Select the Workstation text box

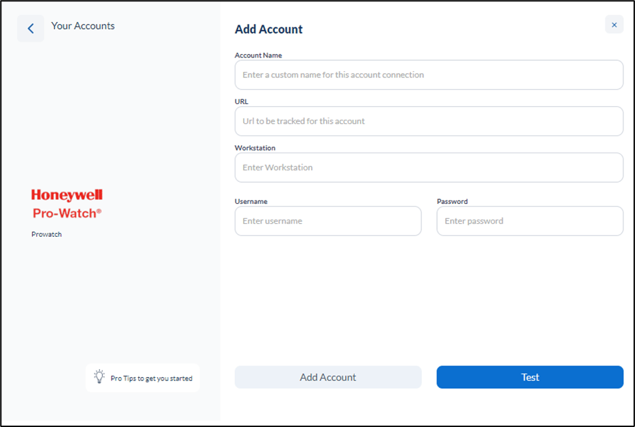[x=429, y=168]
